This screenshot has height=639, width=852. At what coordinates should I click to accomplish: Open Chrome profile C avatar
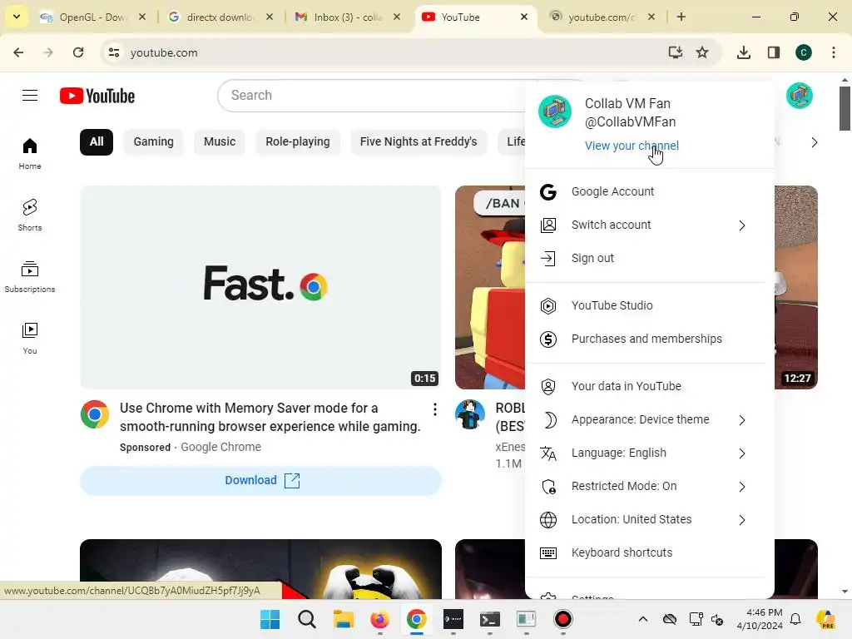click(803, 52)
